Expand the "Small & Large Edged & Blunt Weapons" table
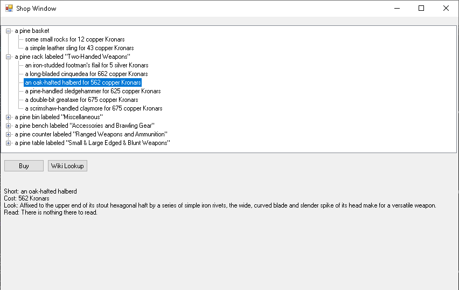This screenshot has height=290, width=459. (x=9, y=143)
